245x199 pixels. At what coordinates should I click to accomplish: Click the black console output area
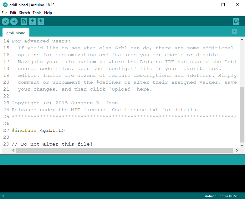click(123, 179)
